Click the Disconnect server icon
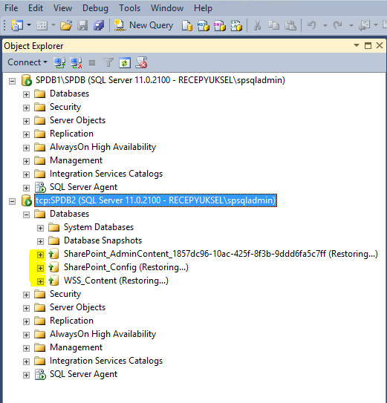 click(77, 62)
